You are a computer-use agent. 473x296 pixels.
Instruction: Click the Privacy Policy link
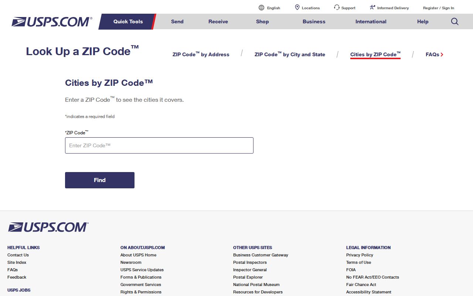click(360, 255)
